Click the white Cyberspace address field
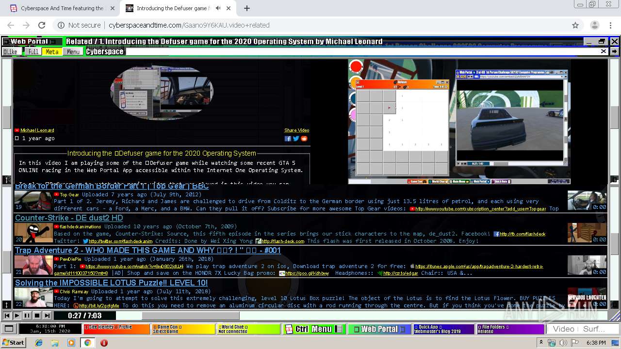The width and height of the screenshot is (621, 349). [x=362, y=51]
